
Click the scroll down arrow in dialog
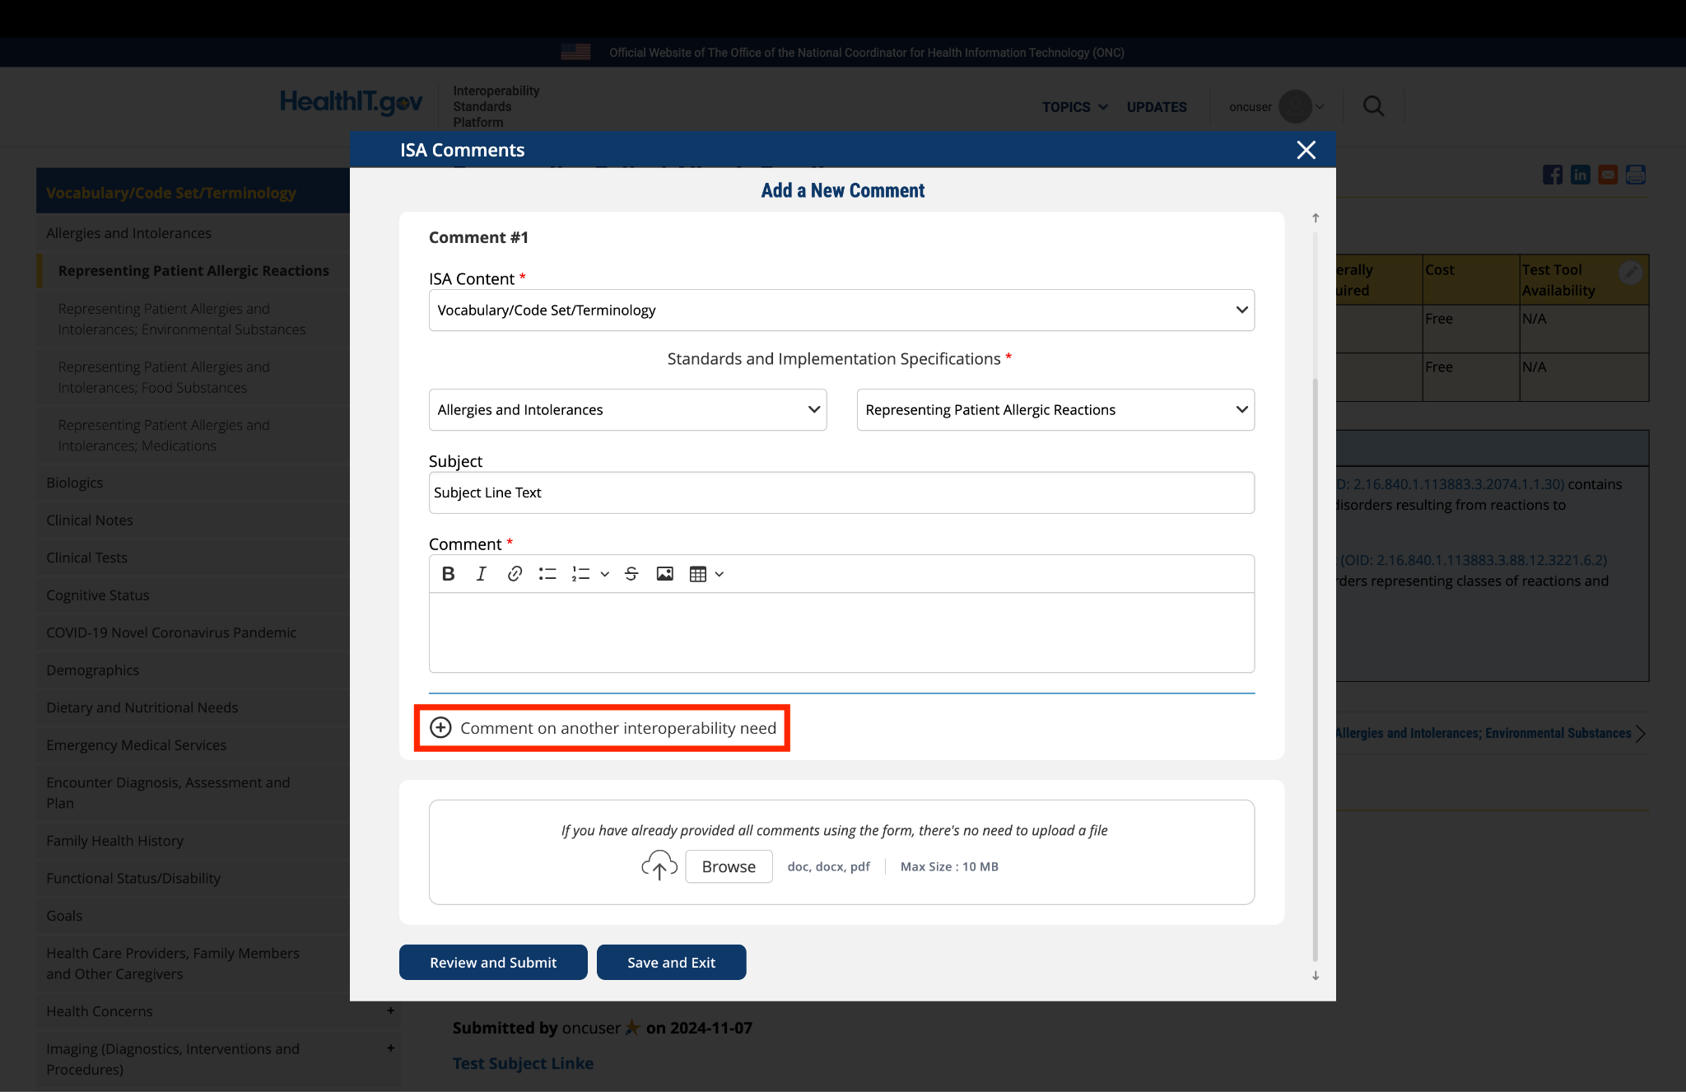(1316, 976)
